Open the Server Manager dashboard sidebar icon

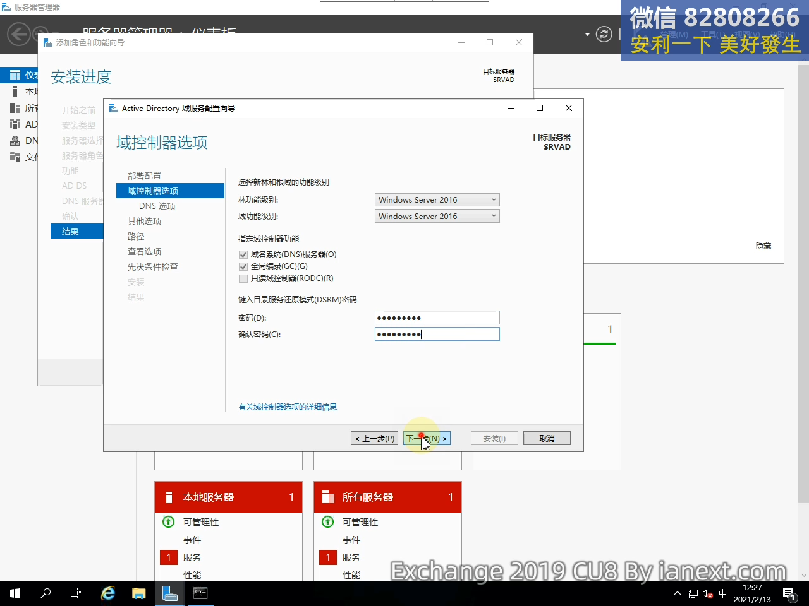(x=15, y=75)
